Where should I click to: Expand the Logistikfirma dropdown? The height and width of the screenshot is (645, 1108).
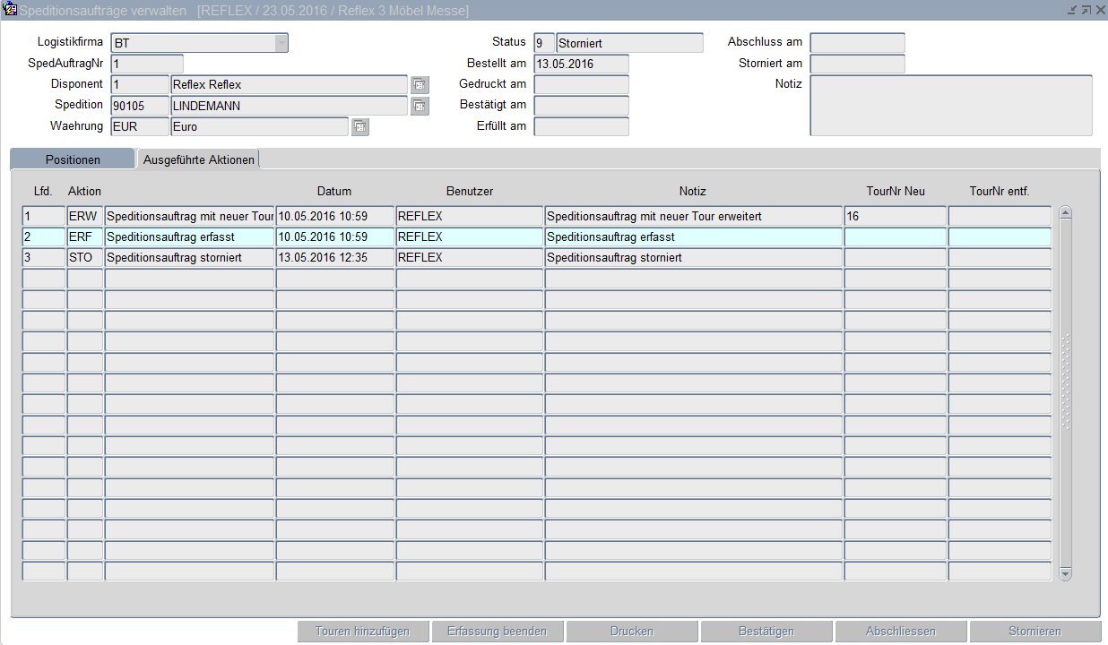281,43
